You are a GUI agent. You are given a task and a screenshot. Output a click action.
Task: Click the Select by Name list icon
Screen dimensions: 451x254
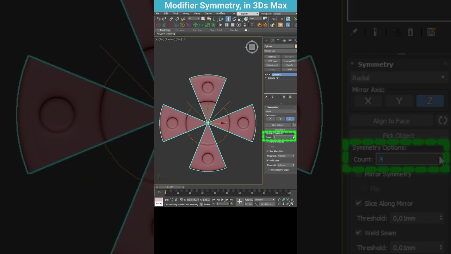tap(209, 19)
